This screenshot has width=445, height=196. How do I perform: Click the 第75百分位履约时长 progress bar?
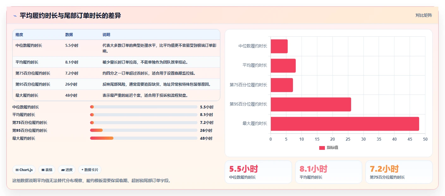click(144, 123)
